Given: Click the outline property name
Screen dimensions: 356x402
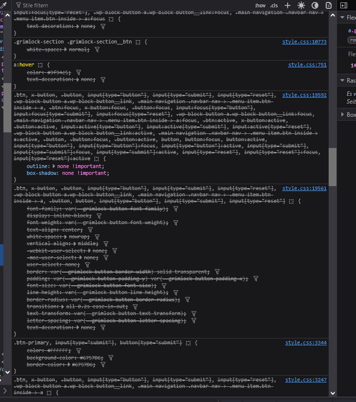Looking at the screenshot, I should [x=37, y=166].
